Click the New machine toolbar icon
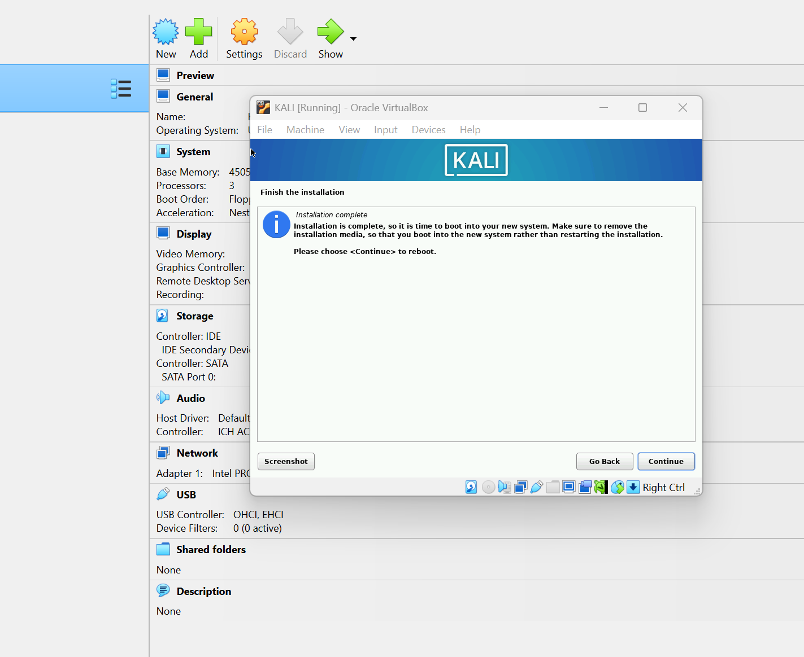Image resolution: width=804 pixels, height=657 pixels. [166, 32]
